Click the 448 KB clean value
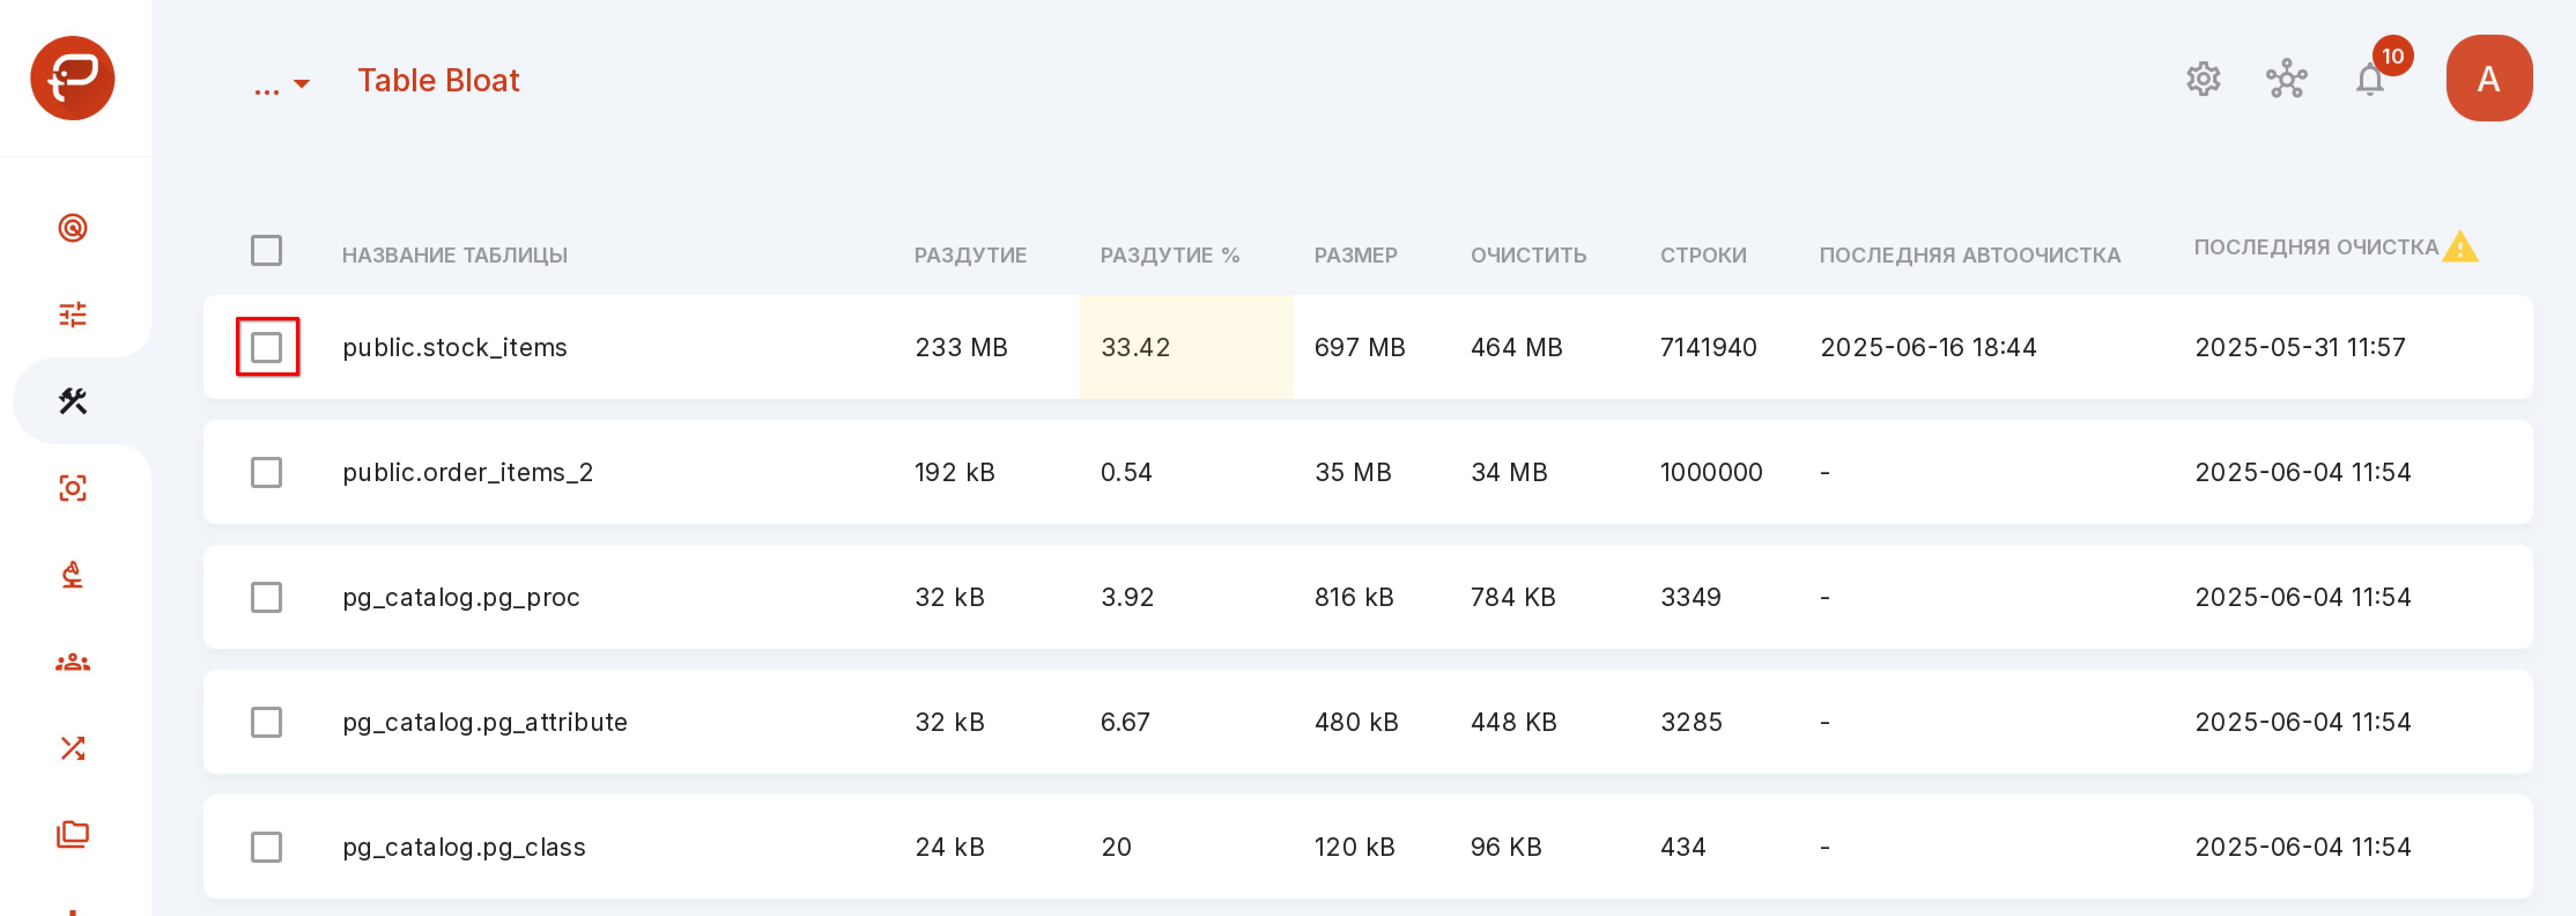 tap(1513, 722)
